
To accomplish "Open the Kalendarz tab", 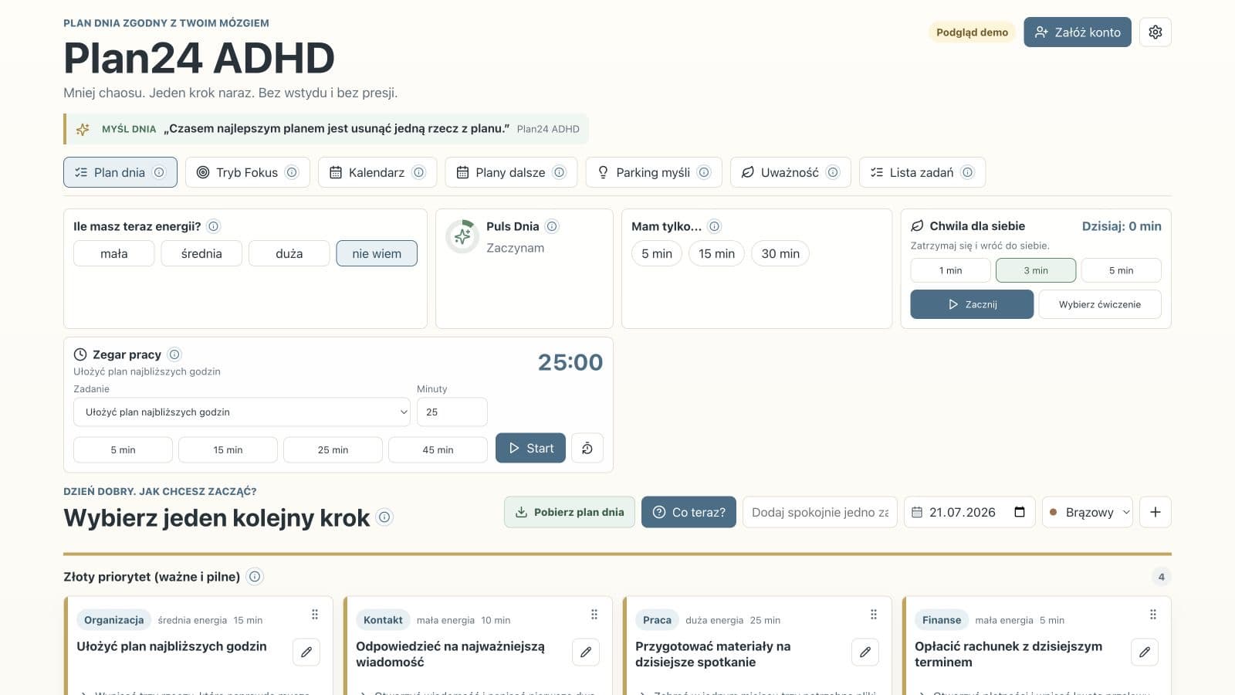I will (x=377, y=172).
